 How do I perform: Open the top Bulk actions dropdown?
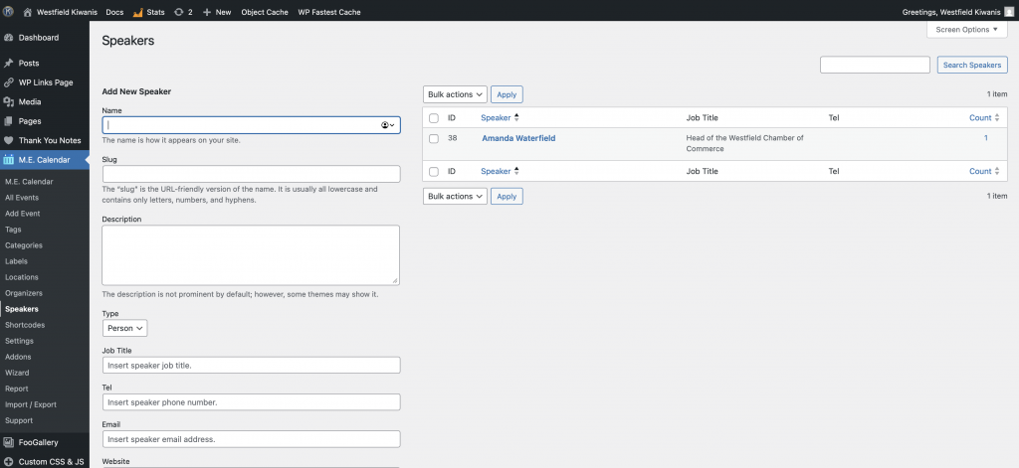[455, 94]
